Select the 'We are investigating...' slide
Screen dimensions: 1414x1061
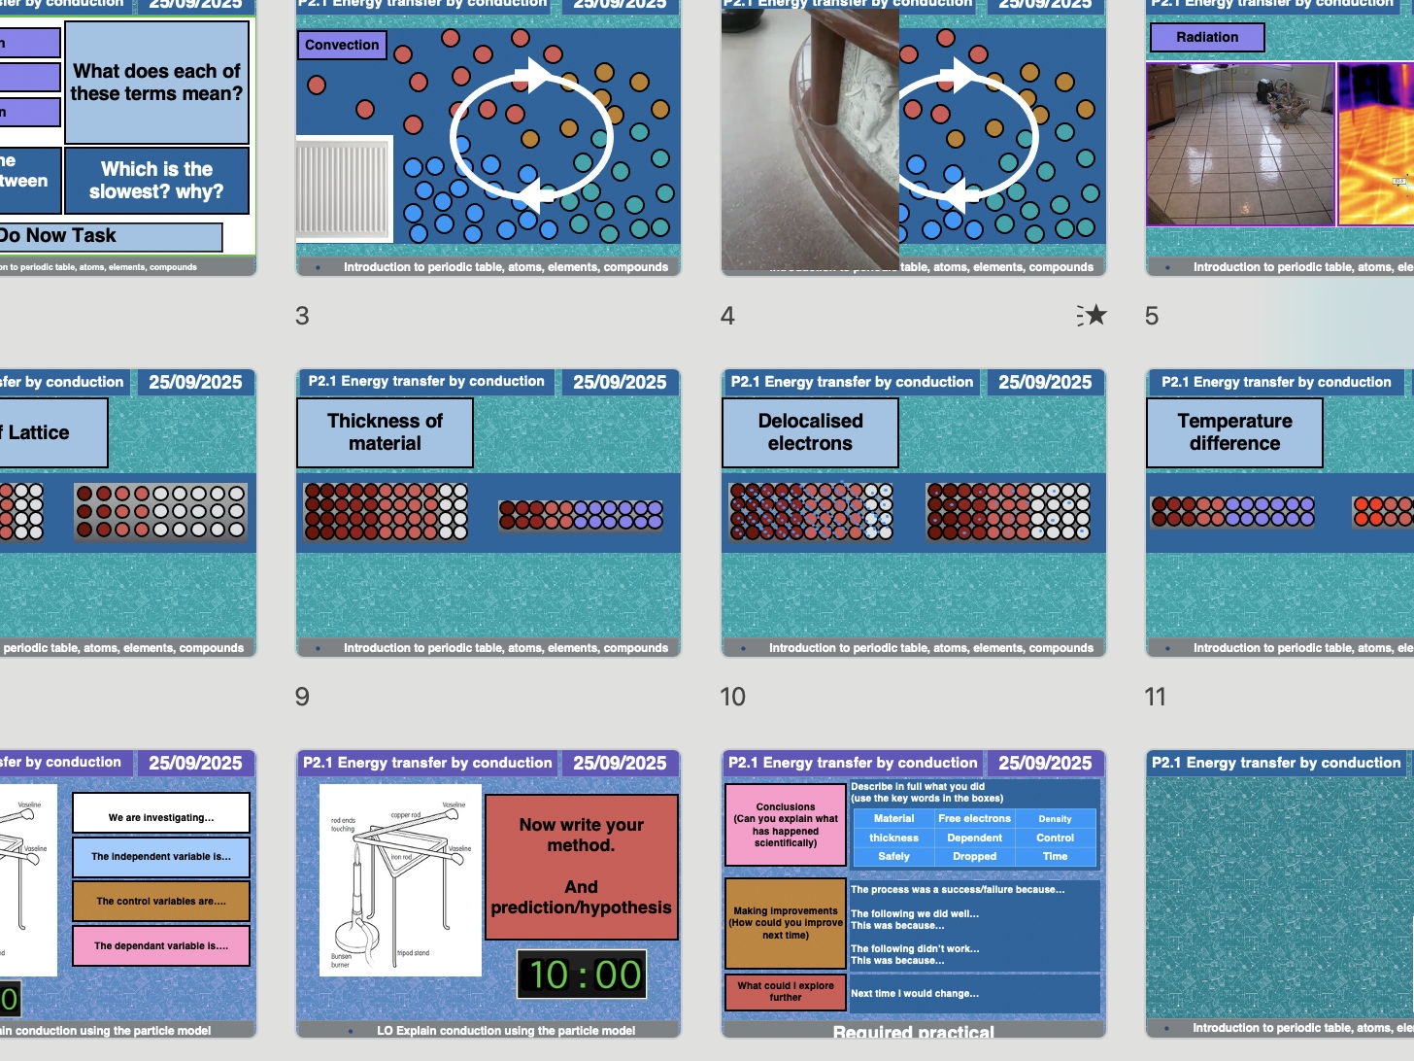[x=126, y=893]
